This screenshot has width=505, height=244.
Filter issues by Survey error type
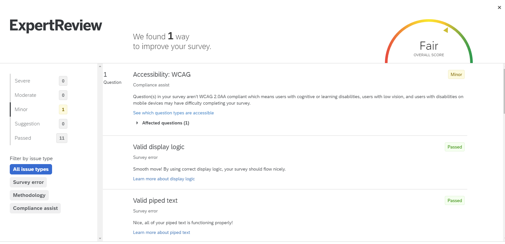click(28, 182)
